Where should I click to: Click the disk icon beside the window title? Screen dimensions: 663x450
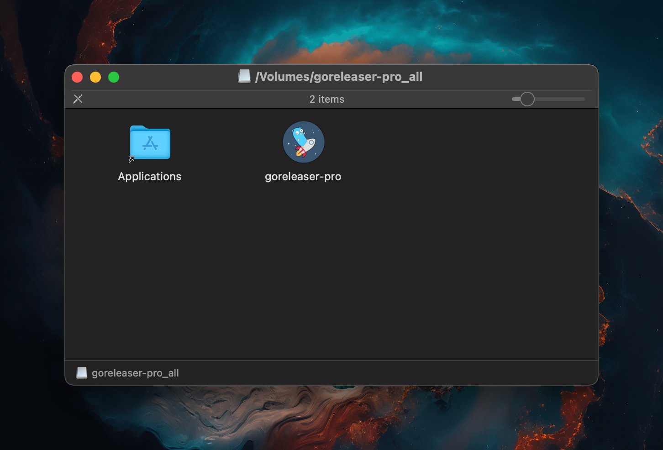[244, 76]
